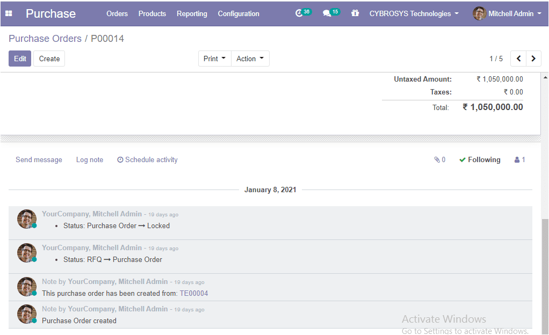Open the CYBROSYS Technologies company dropdown
Screen dimensions: 549x335
click(414, 13)
